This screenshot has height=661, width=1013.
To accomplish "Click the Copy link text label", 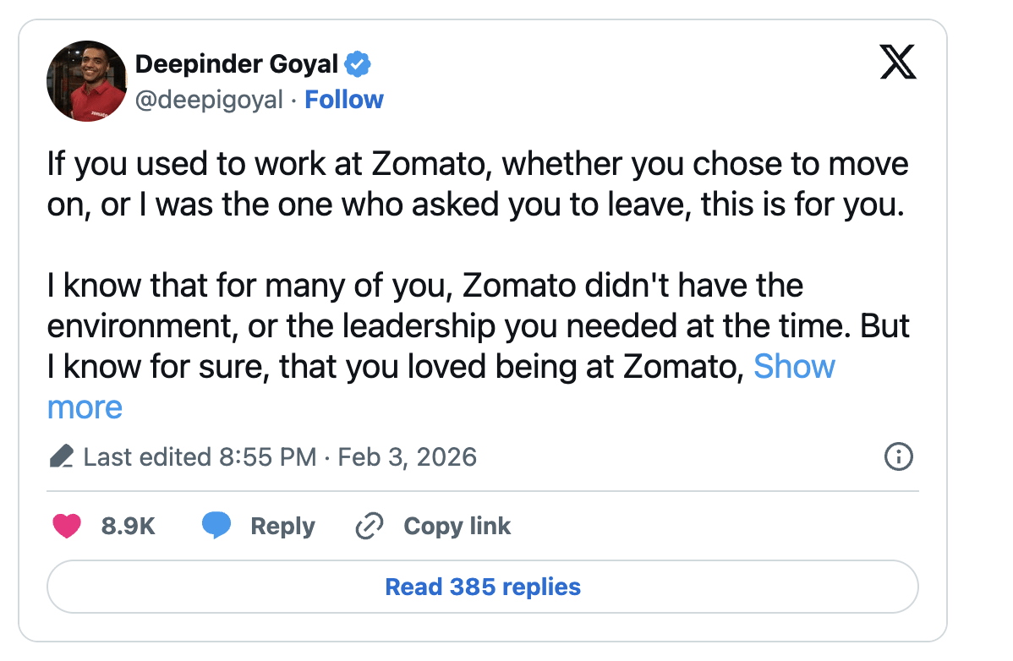I will click(x=457, y=526).
